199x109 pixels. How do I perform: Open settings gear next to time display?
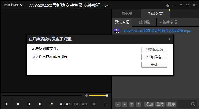[x=94, y=104]
